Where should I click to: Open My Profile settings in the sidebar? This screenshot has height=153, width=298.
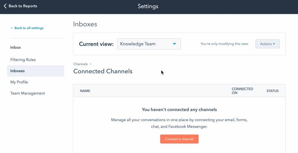click(19, 82)
